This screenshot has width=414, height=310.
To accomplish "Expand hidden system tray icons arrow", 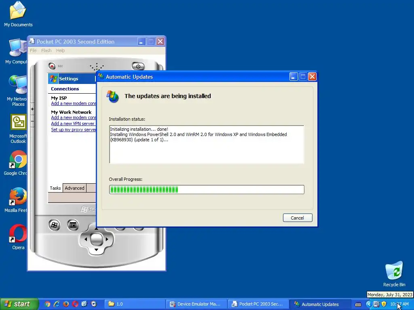I will coord(368,304).
